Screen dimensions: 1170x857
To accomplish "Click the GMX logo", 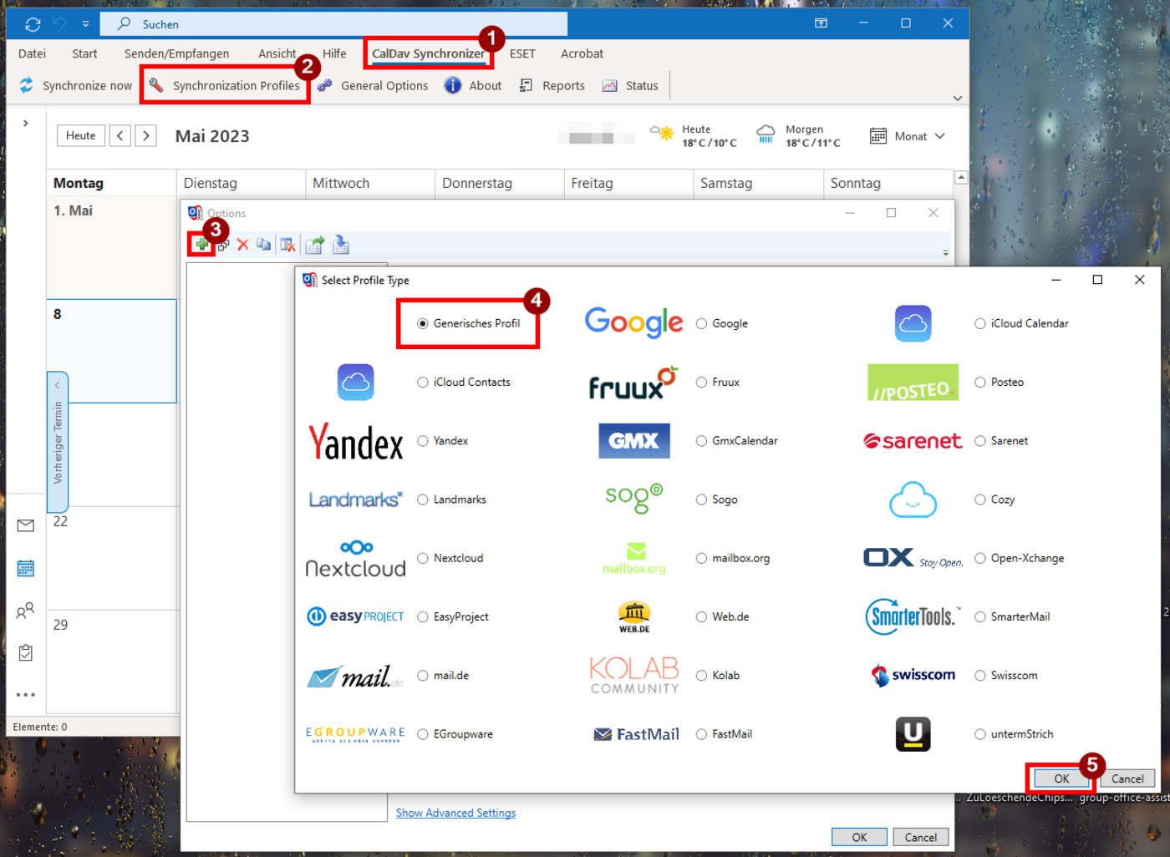I will click(x=634, y=440).
